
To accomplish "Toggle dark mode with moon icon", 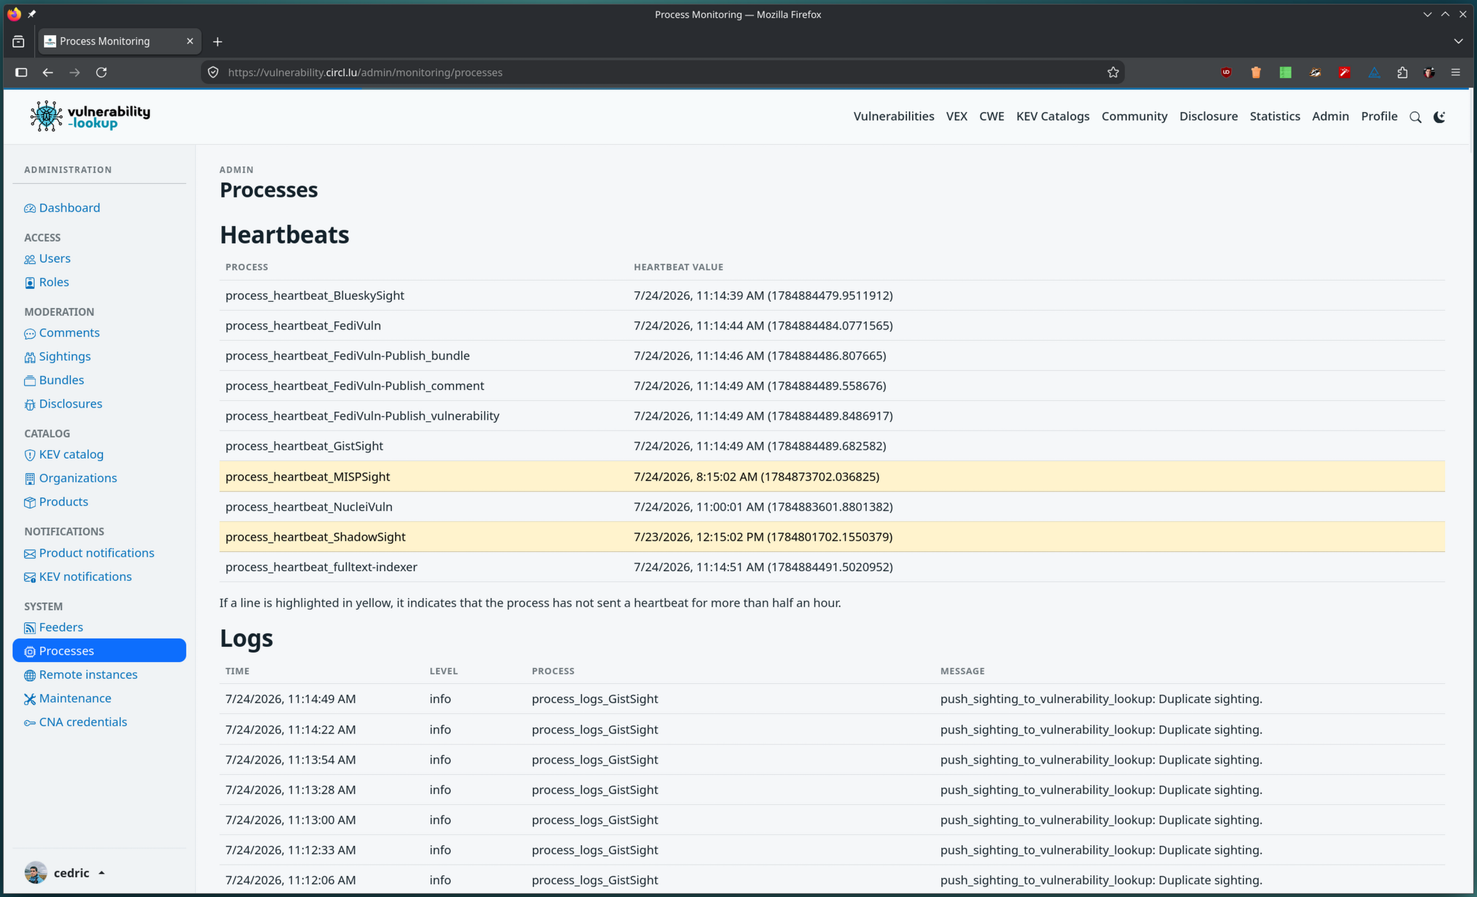I will point(1439,117).
